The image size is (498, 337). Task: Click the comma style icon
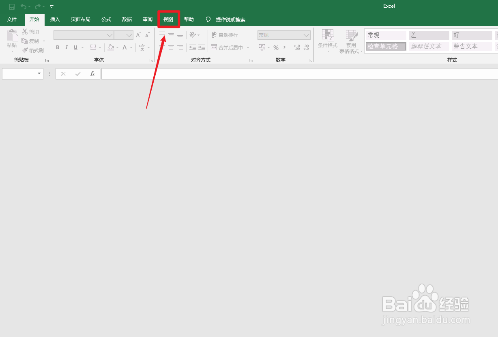(285, 47)
